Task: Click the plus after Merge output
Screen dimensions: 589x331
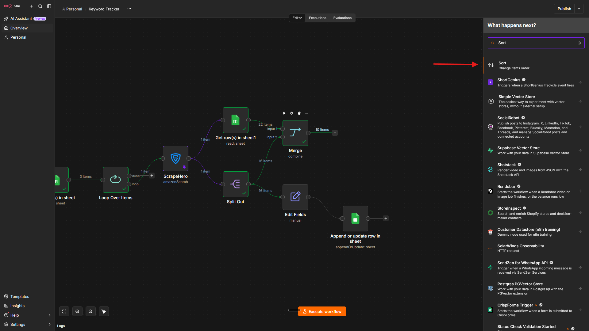Action: click(x=335, y=133)
